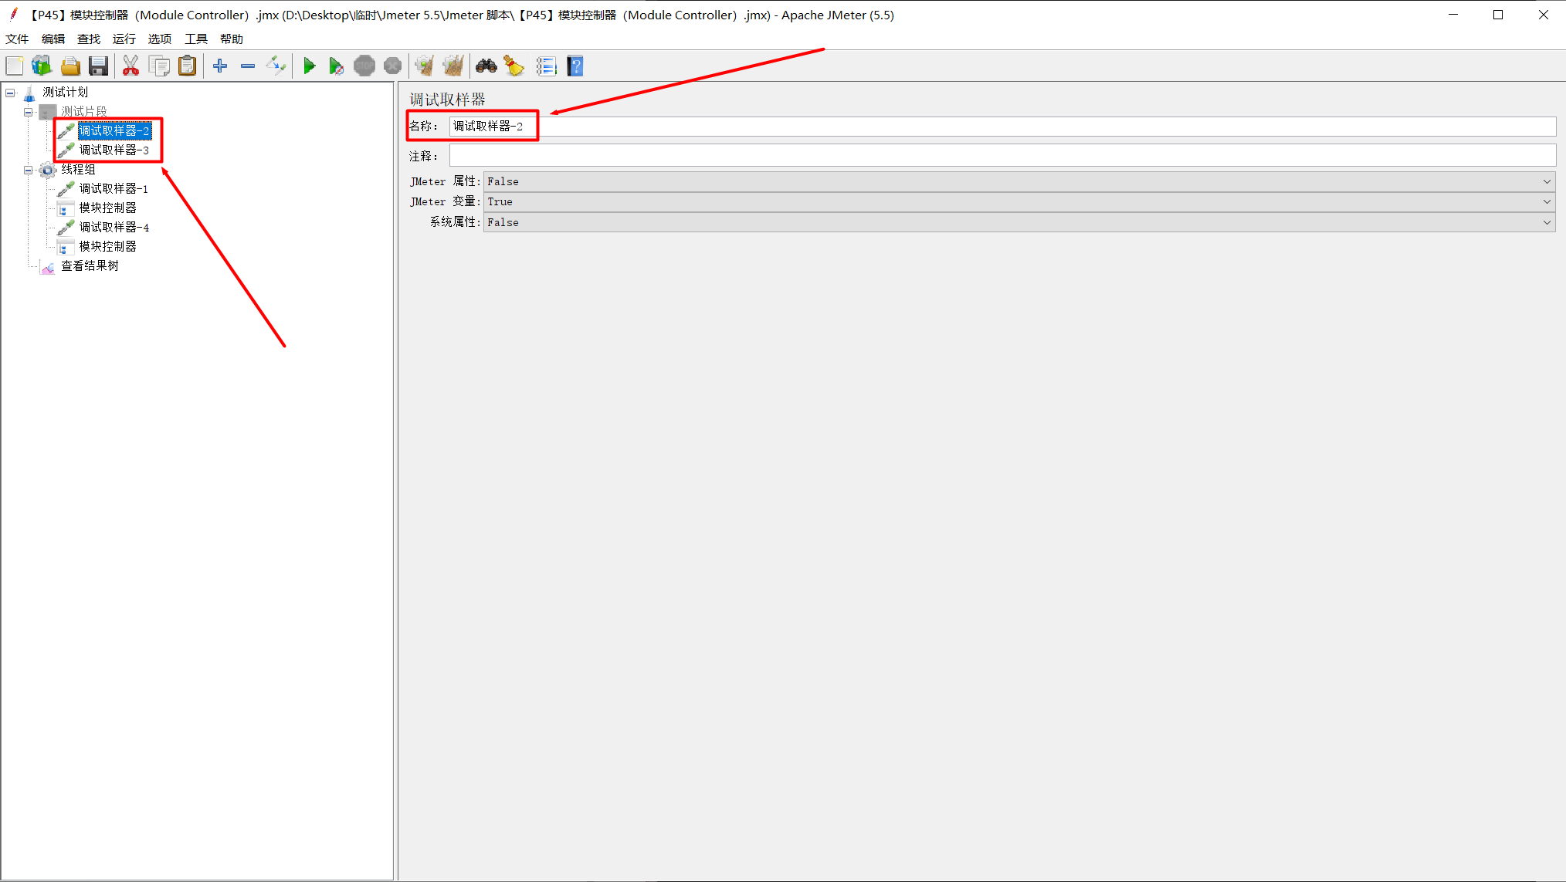The width and height of the screenshot is (1566, 882).
Task: Open the 编辑 menu
Action: (53, 39)
